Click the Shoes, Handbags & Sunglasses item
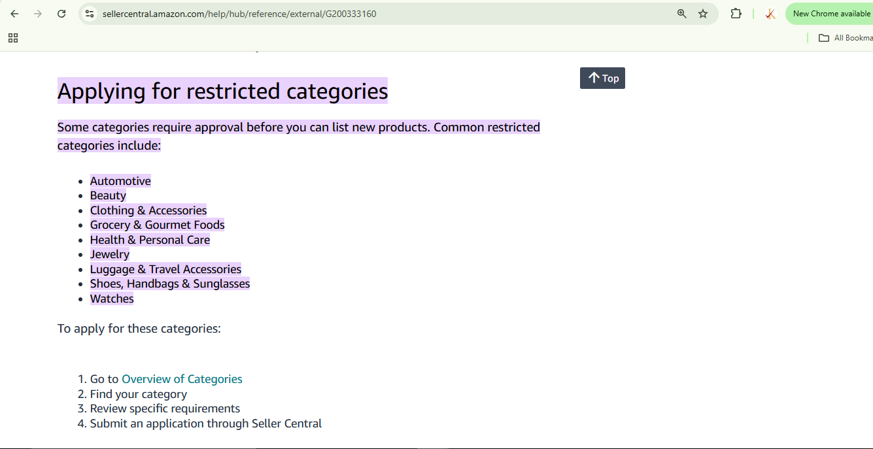 tap(170, 284)
